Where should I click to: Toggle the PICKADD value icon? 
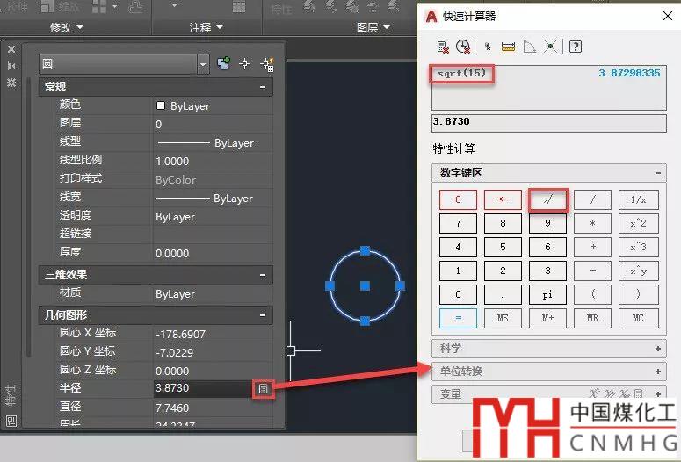click(x=224, y=64)
